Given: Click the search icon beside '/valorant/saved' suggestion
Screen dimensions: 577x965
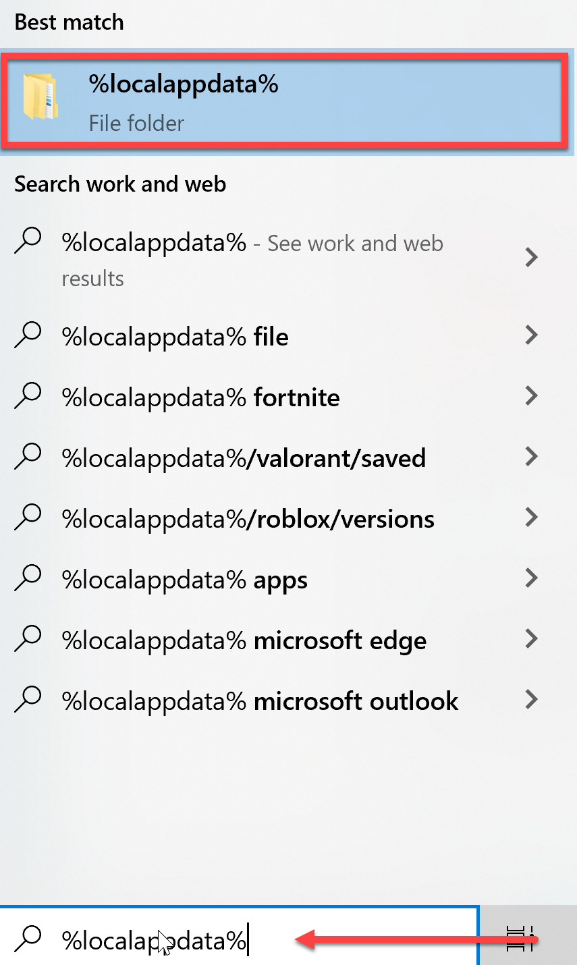Looking at the screenshot, I should coord(28,456).
